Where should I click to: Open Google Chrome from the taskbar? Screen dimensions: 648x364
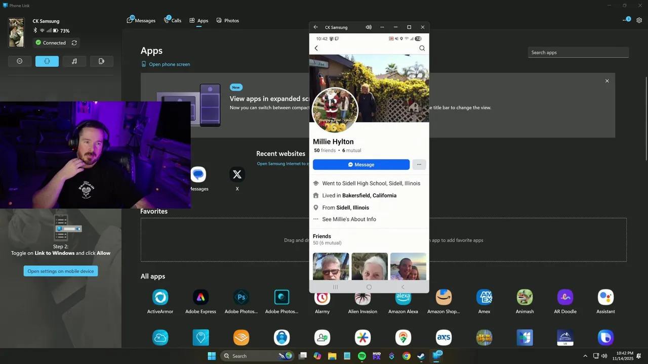point(407,356)
